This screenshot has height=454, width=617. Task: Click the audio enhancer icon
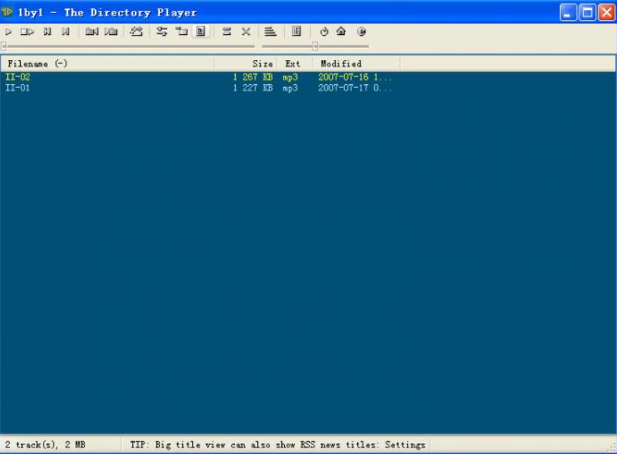[136, 31]
